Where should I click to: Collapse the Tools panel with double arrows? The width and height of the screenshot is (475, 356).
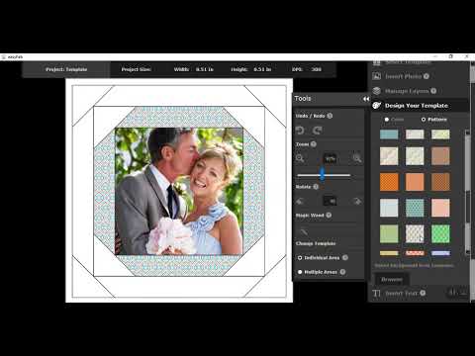366,99
